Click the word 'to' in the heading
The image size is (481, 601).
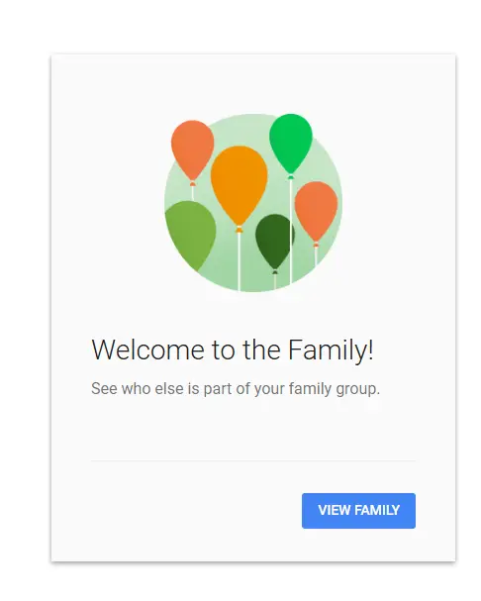point(223,351)
